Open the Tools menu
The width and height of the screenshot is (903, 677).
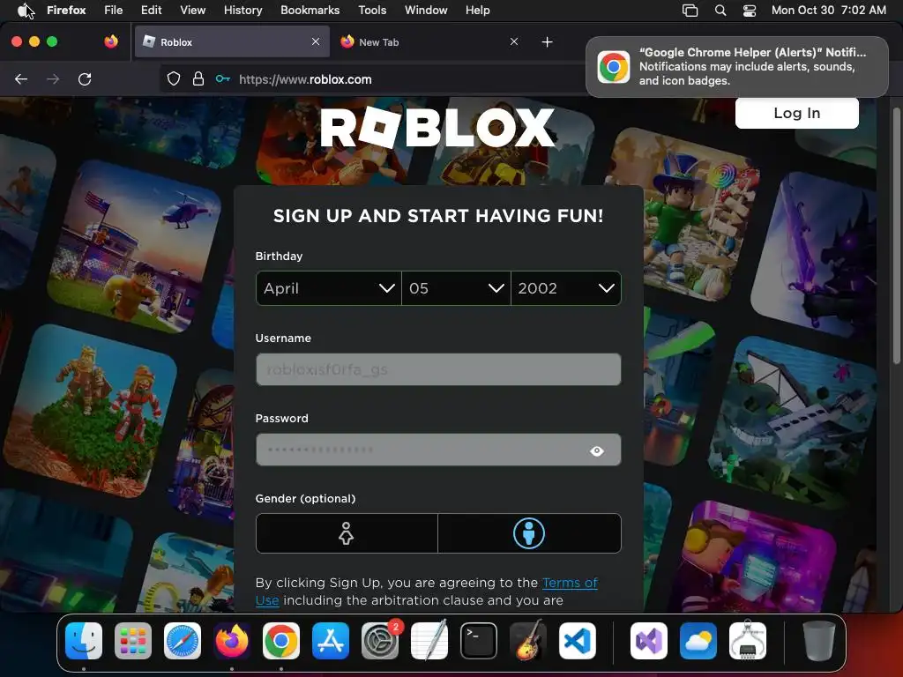[372, 10]
